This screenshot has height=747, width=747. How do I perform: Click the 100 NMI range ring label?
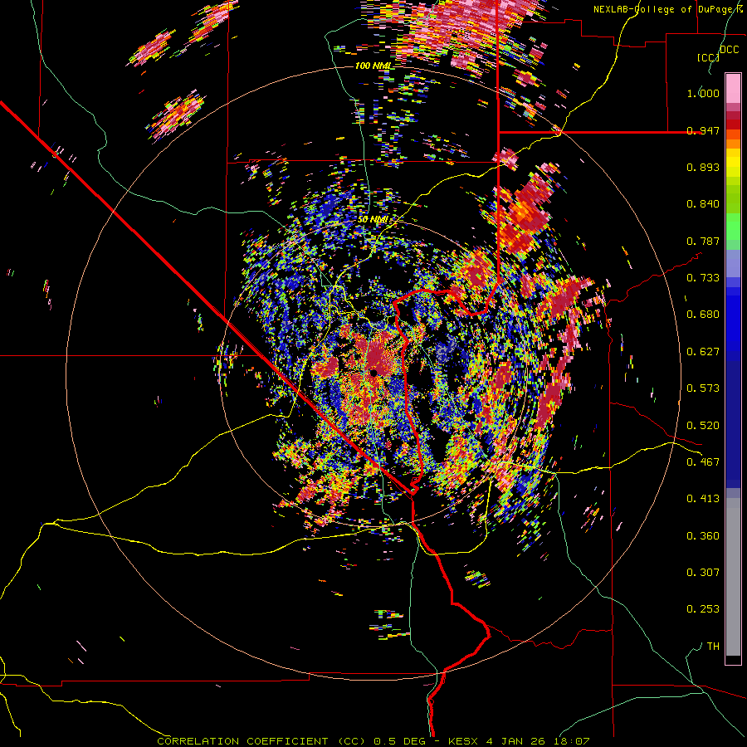(x=373, y=66)
